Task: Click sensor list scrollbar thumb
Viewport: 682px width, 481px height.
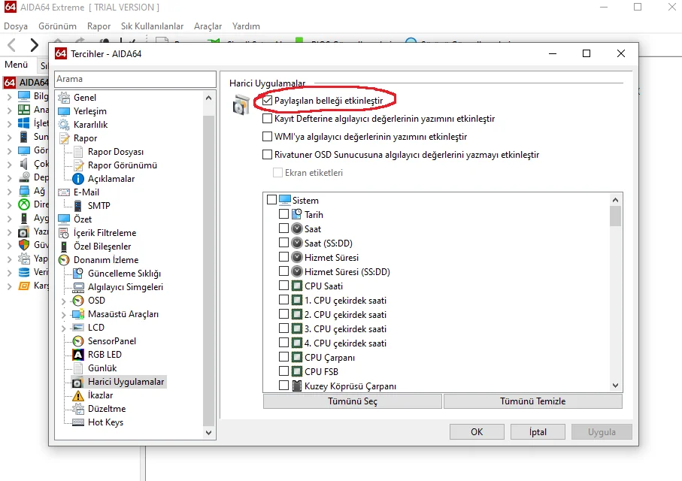Action: tap(615, 216)
